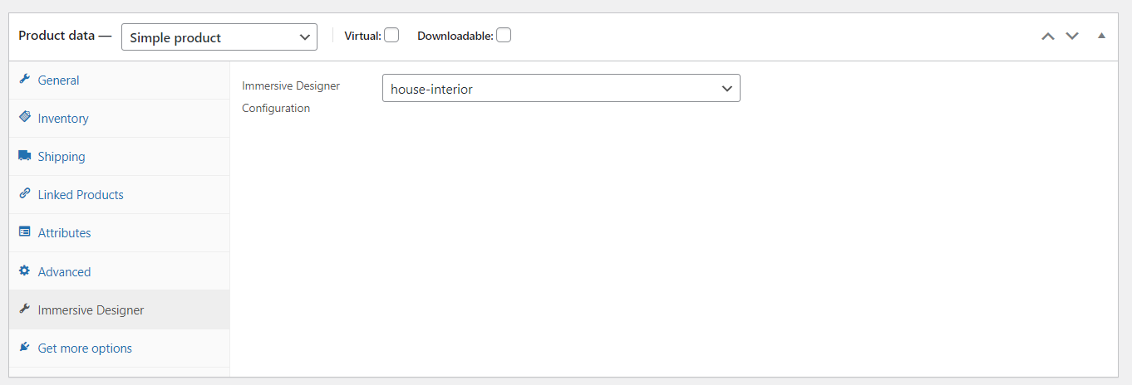Click the wrench icon beside General

[x=24, y=80]
